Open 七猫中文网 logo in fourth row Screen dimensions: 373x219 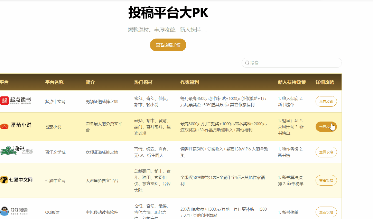16,180
